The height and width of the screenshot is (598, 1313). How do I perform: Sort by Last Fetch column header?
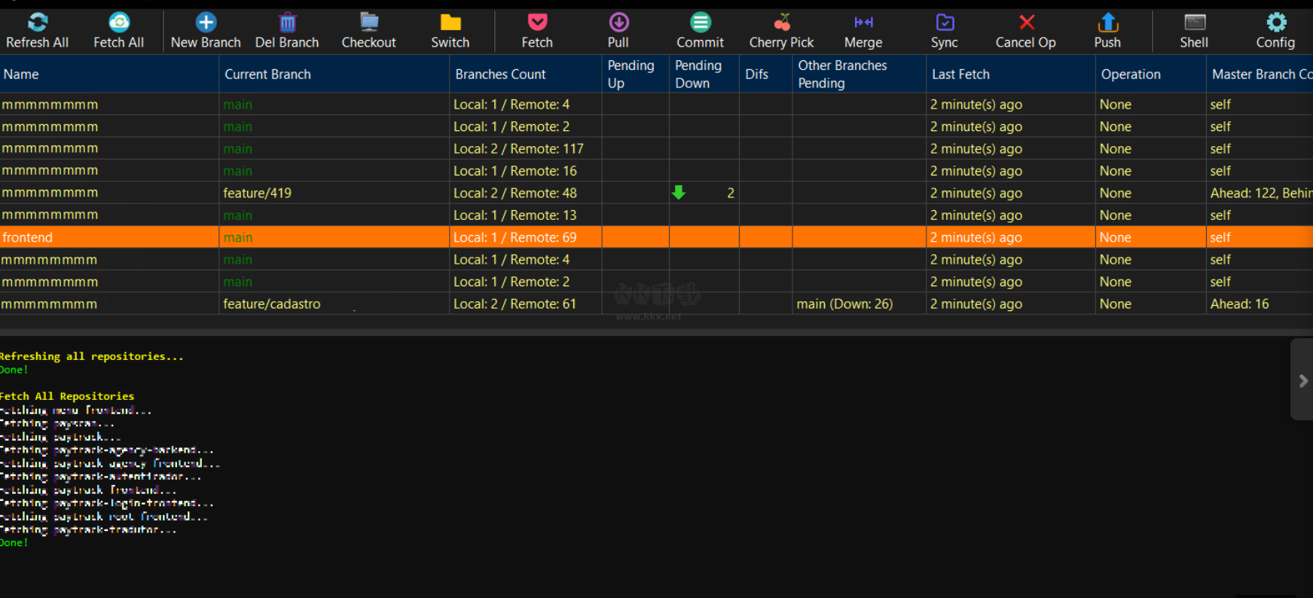coord(960,75)
